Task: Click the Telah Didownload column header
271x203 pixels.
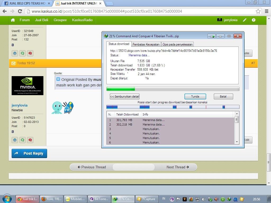Action: [127, 114]
